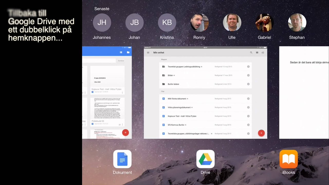Open the iBooks app icon
Viewport: 329px width, 185px height.
tap(289, 159)
